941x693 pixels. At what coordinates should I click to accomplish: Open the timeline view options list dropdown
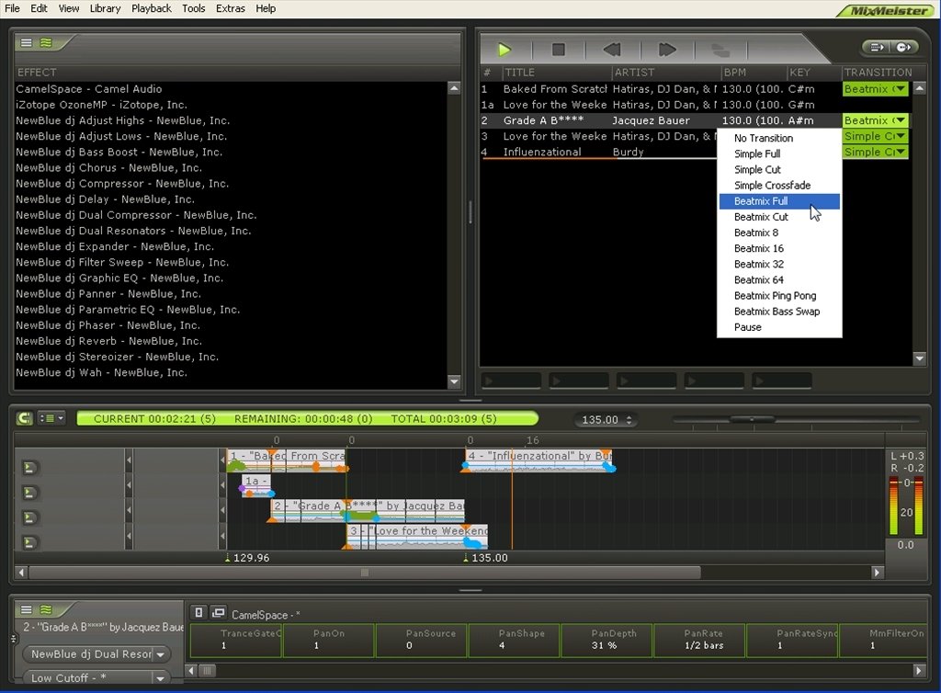[x=51, y=417]
